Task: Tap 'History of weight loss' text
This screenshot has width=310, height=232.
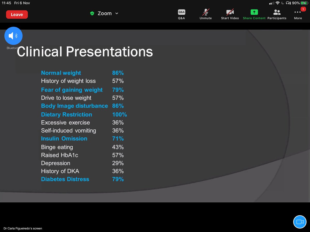Action: coord(68,81)
